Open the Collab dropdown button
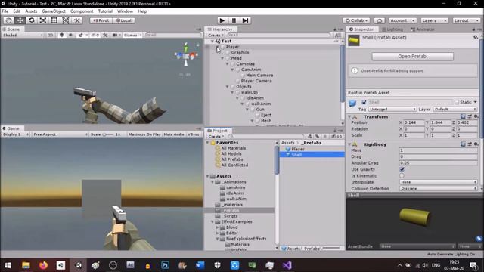Screen dimensions: 484x272 tap(356, 20)
